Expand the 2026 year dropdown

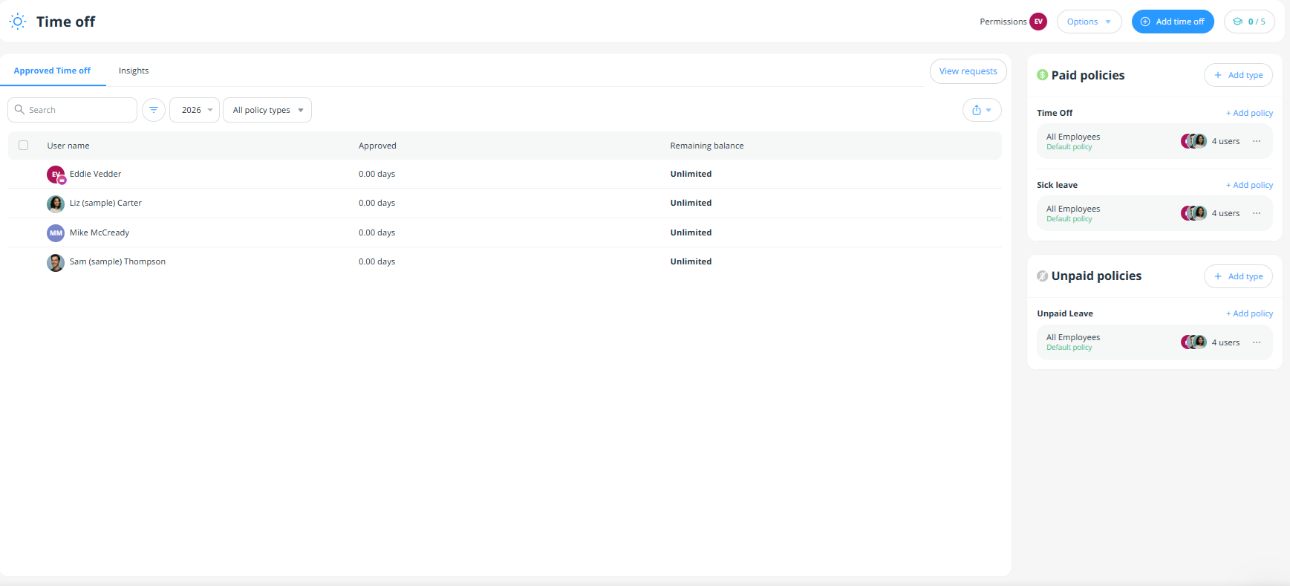195,110
